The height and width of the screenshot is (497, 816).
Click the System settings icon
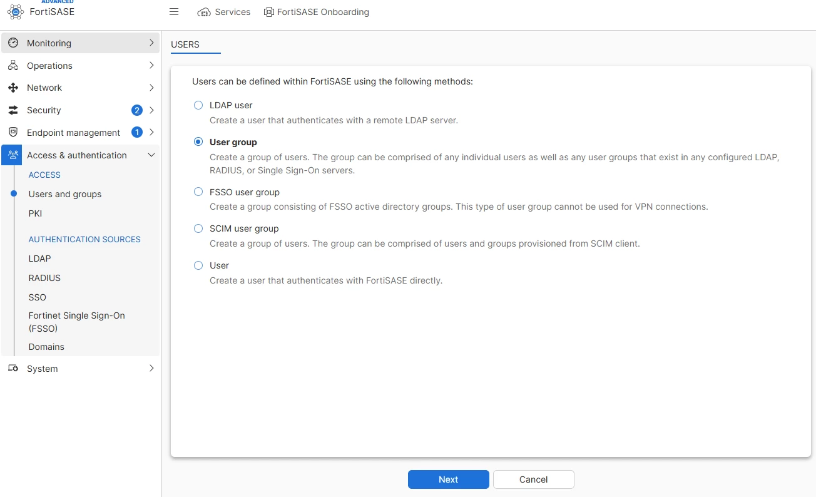[x=13, y=369]
